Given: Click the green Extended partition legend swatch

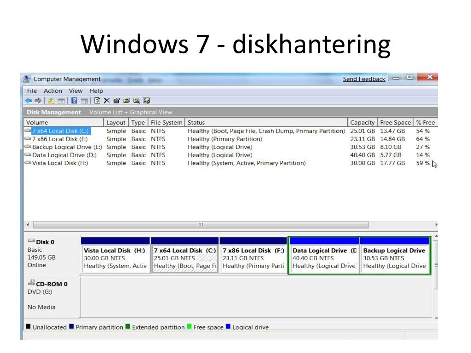Looking at the screenshot, I should click(x=128, y=327).
